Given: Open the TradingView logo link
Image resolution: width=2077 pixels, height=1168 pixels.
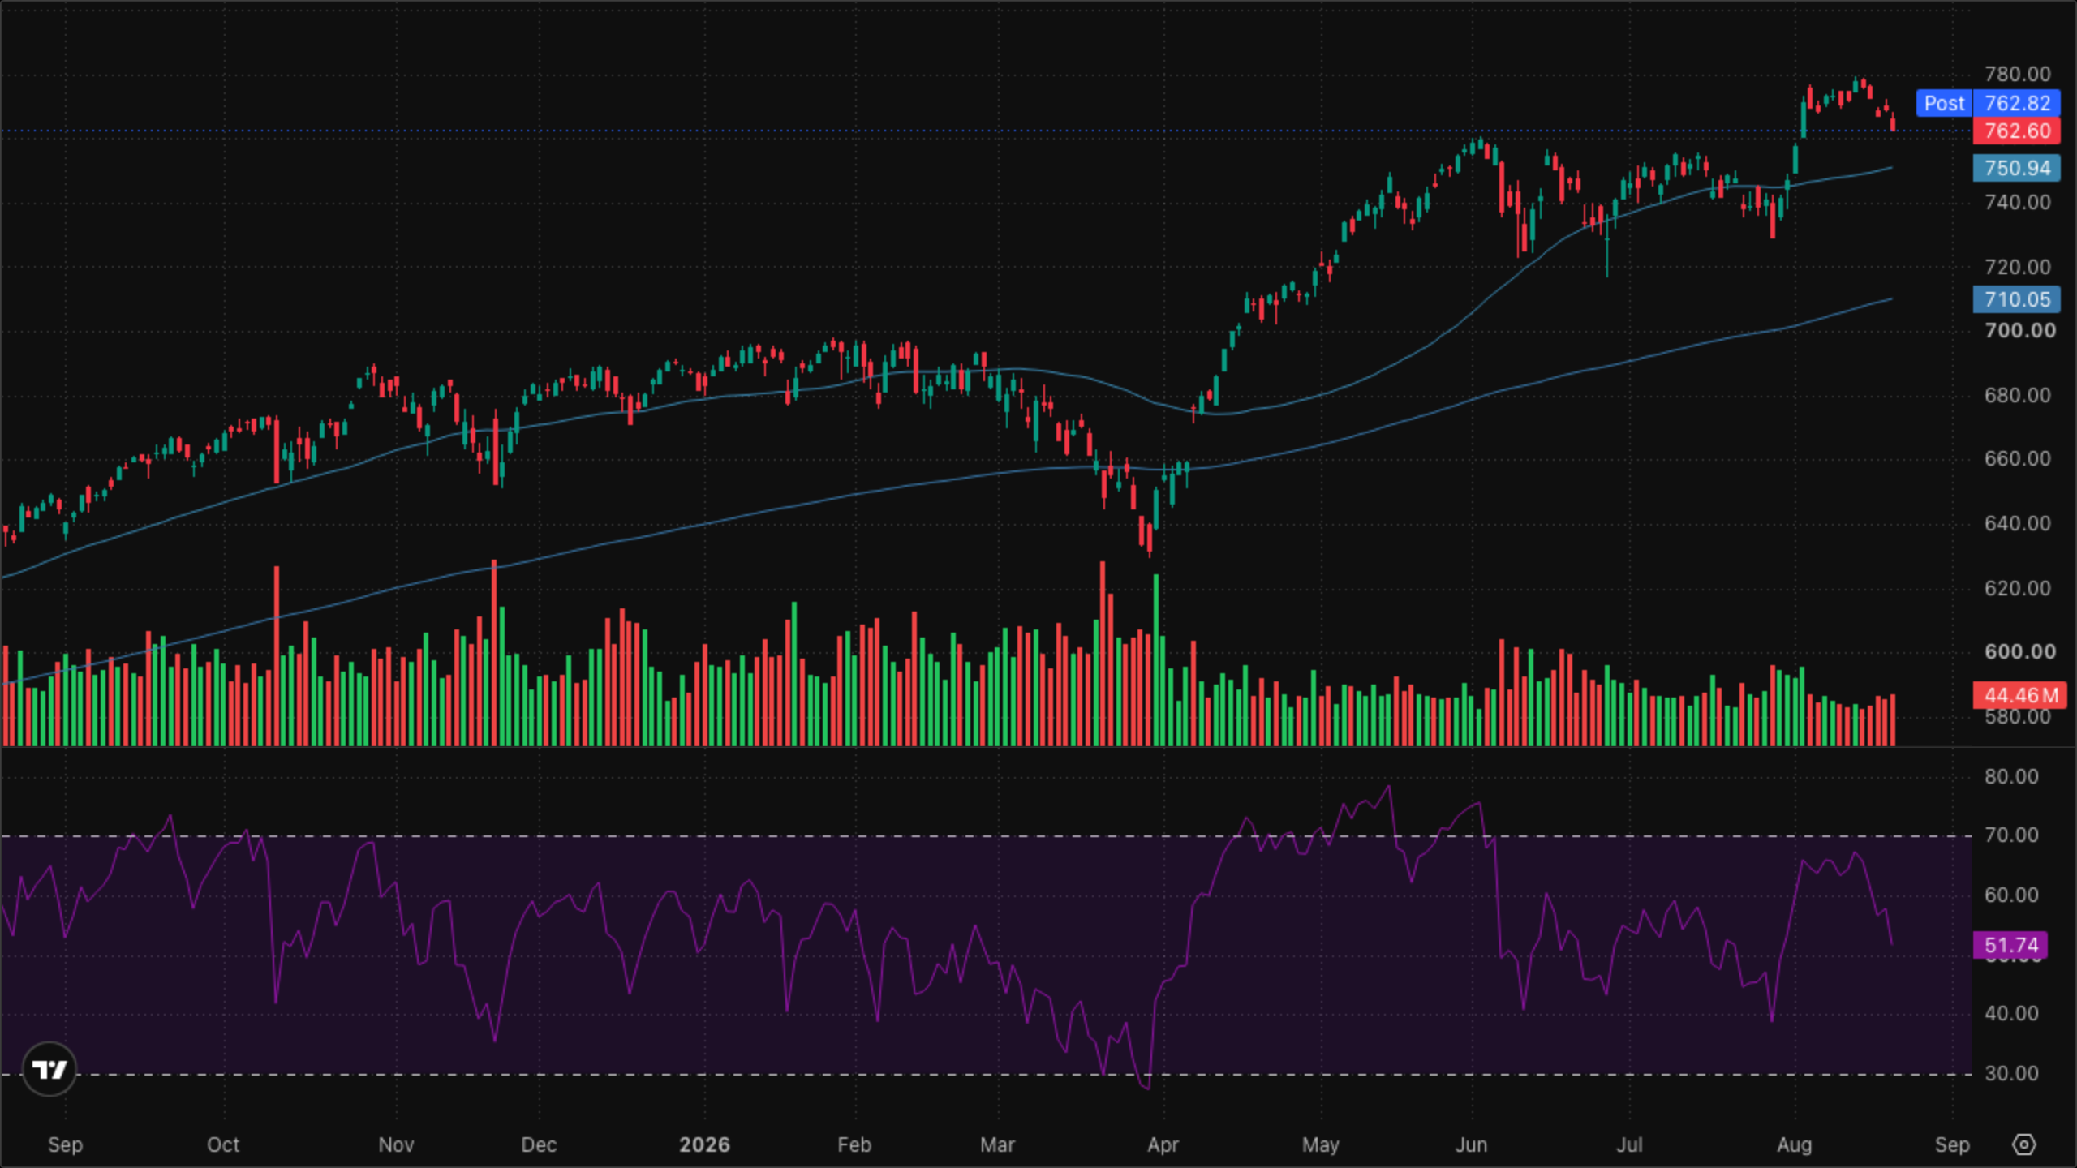Looking at the screenshot, I should point(49,1069).
